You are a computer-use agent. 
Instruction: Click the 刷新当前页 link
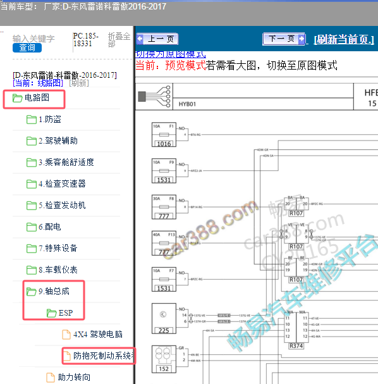coord(344,39)
